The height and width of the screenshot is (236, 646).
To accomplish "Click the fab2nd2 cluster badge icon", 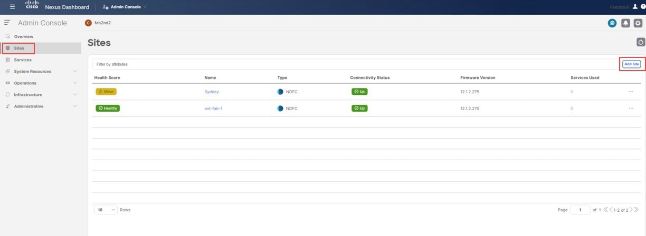I will (x=88, y=23).
